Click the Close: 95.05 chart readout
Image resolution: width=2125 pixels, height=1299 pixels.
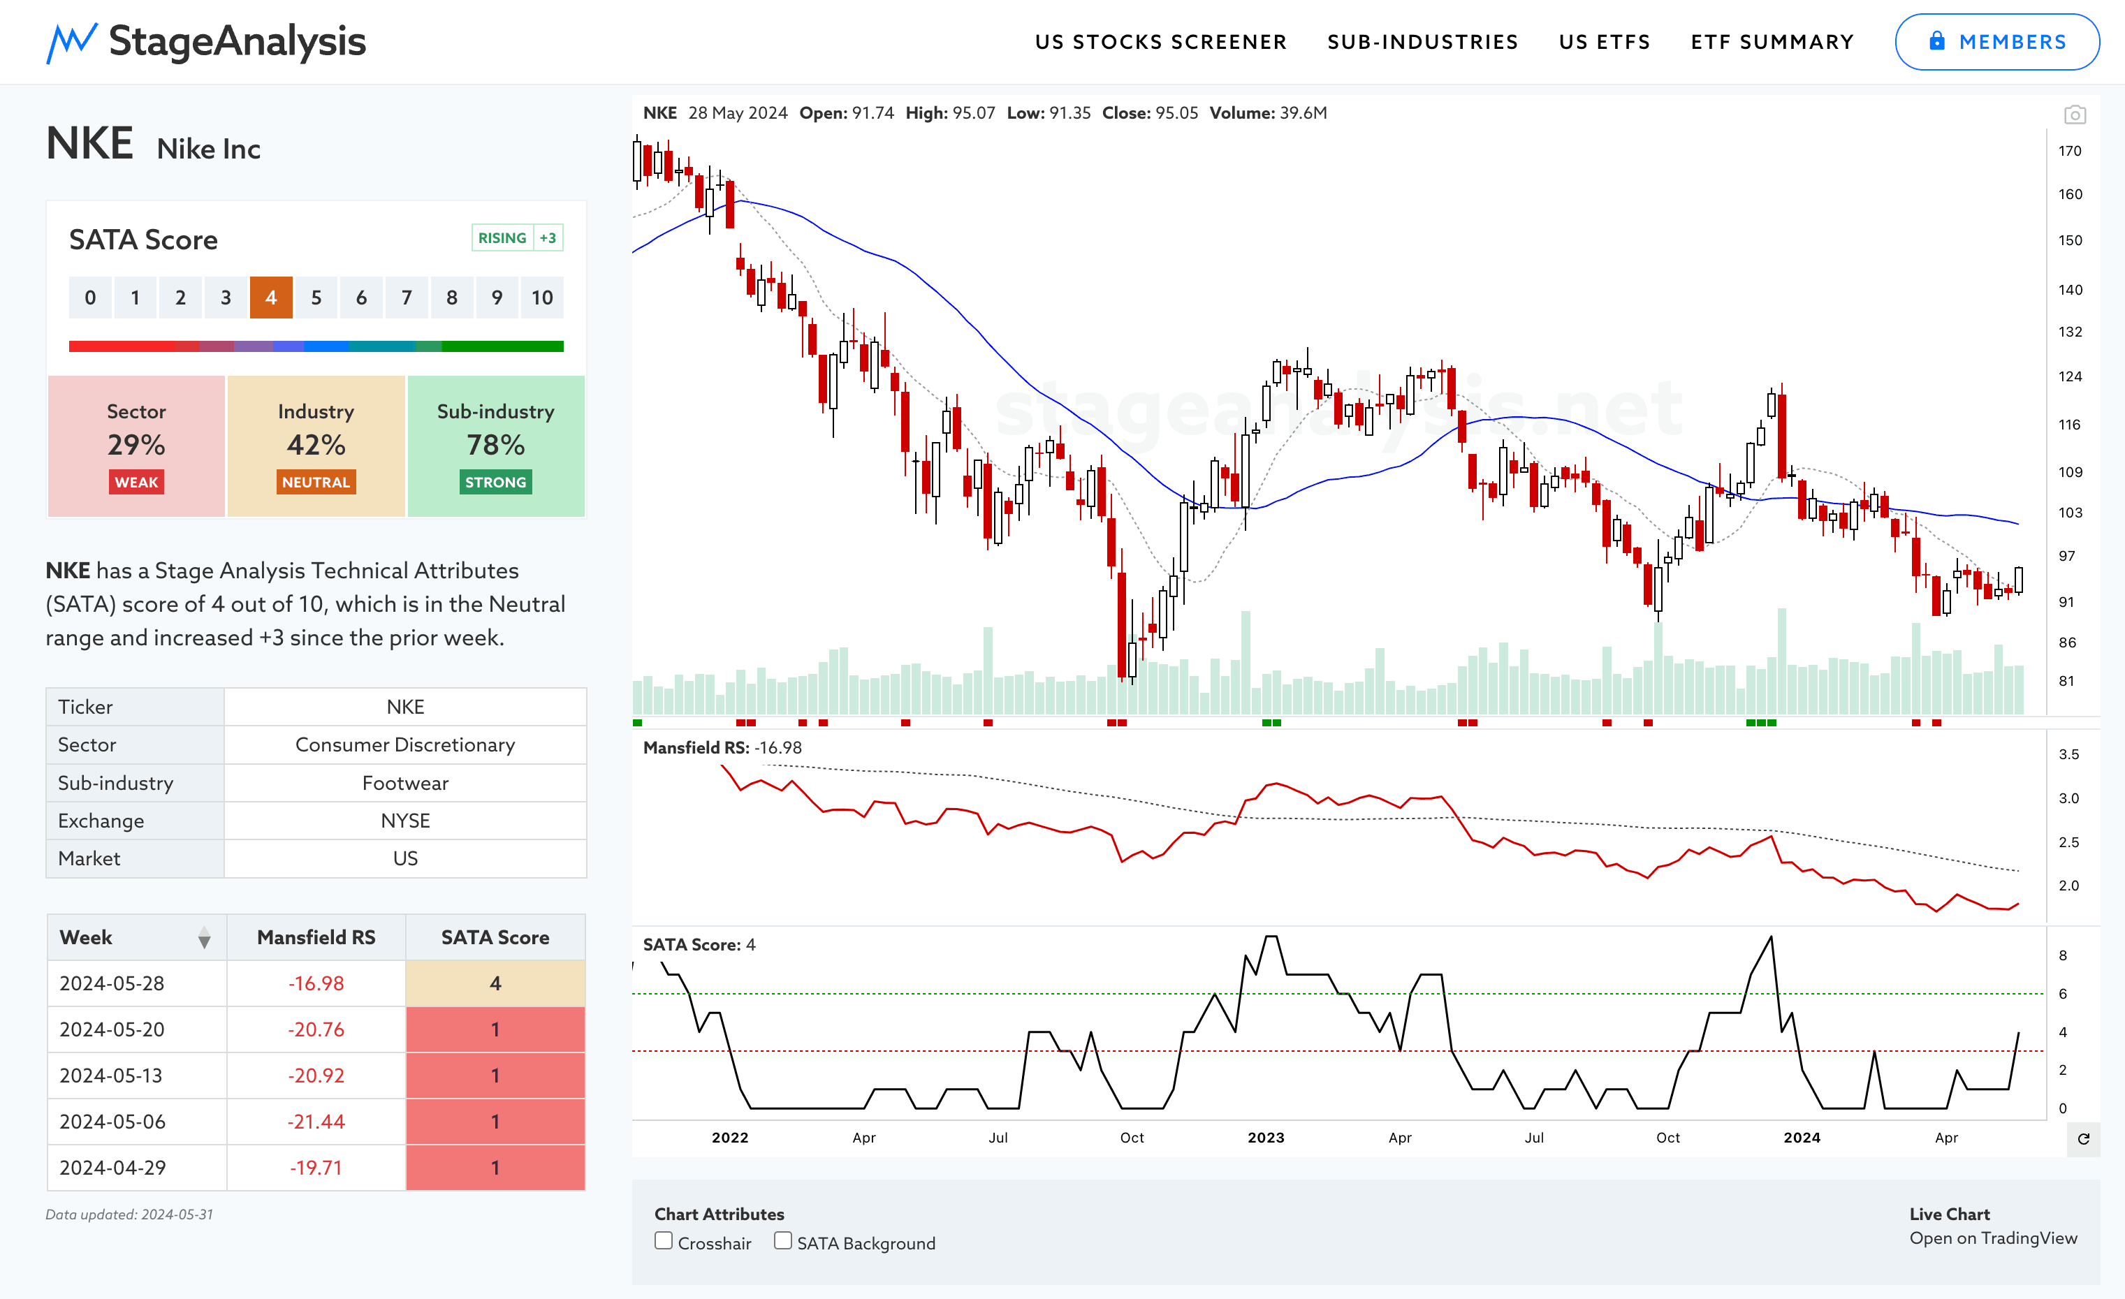click(x=1150, y=113)
